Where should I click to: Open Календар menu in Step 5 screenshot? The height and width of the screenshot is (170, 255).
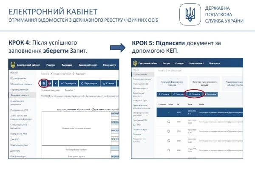pyautogui.click(x=179, y=63)
